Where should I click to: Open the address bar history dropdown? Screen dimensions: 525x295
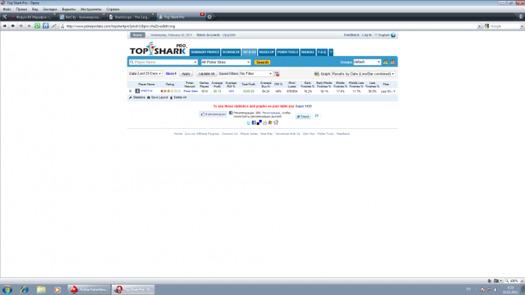click(x=479, y=26)
